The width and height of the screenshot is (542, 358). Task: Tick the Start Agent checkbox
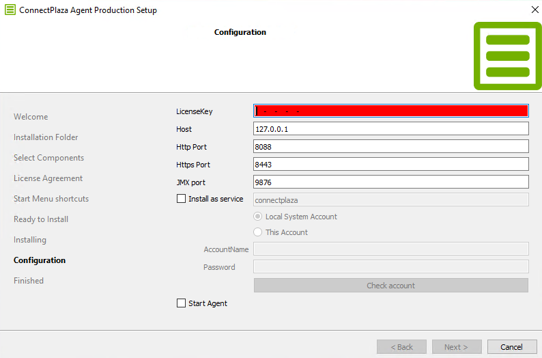181,303
